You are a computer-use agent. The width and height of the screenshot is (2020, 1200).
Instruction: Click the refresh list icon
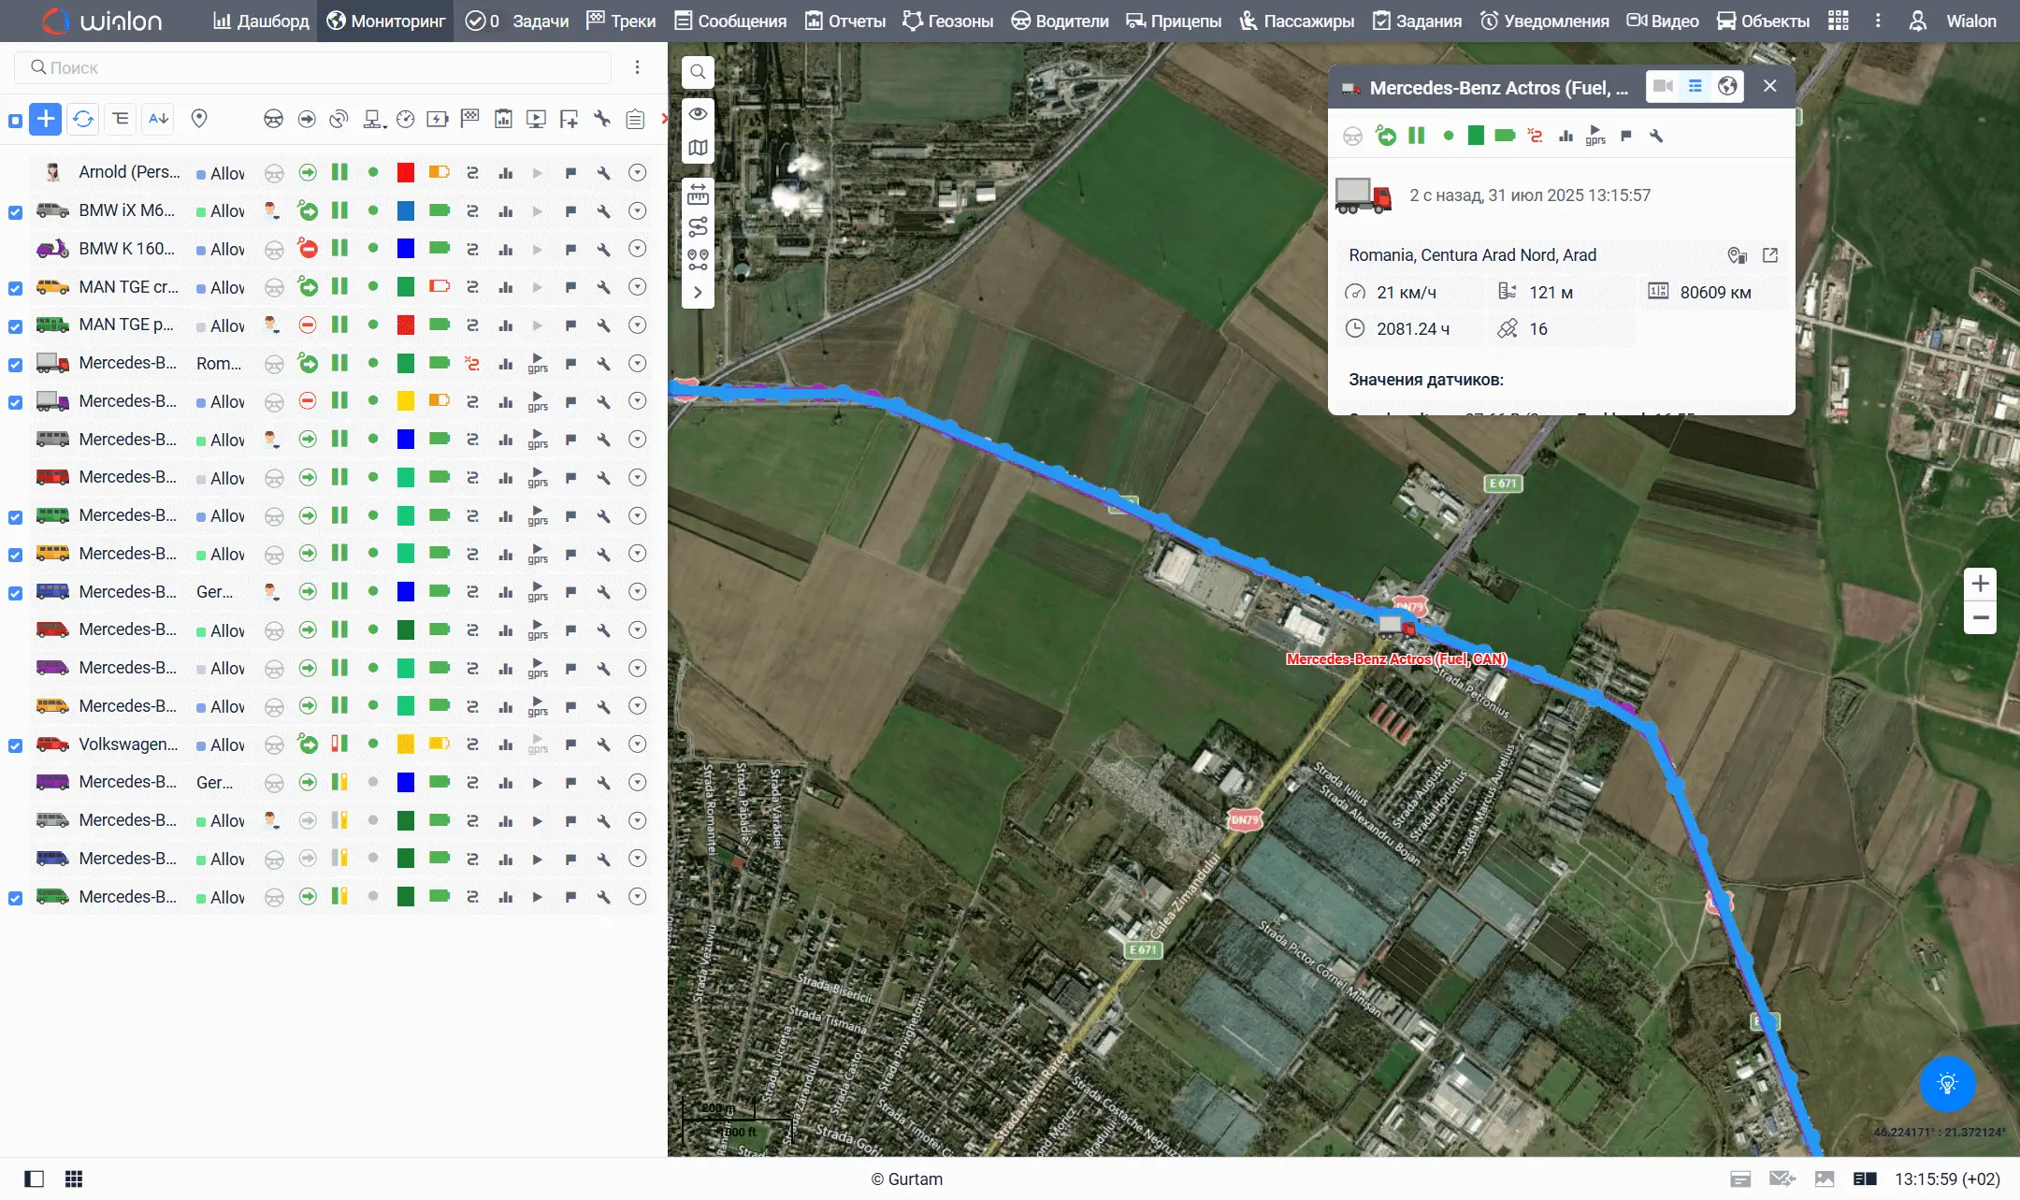coord(83,119)
